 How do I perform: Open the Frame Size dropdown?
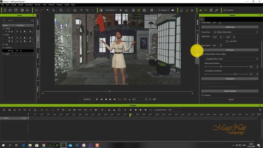tap(235, 32)
